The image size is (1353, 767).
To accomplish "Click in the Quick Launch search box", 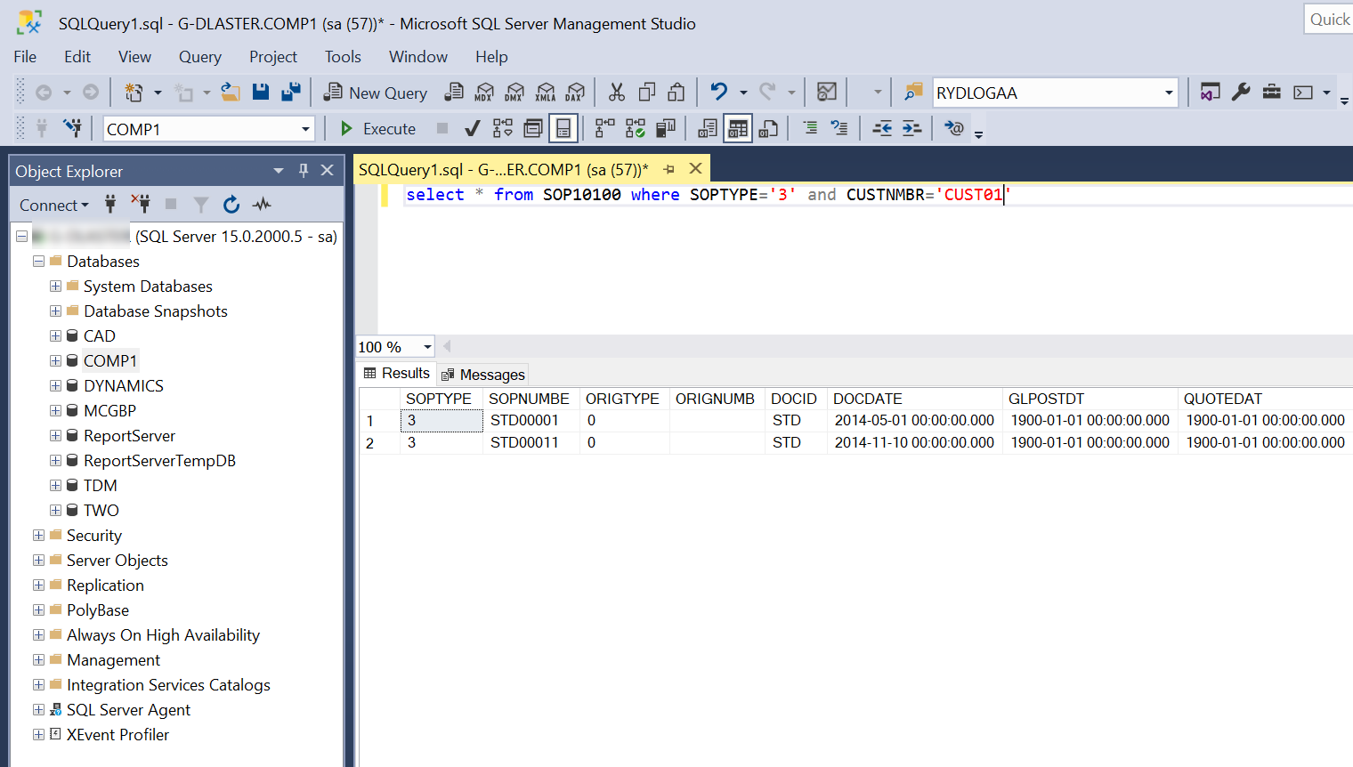I will click(1329, 20).
